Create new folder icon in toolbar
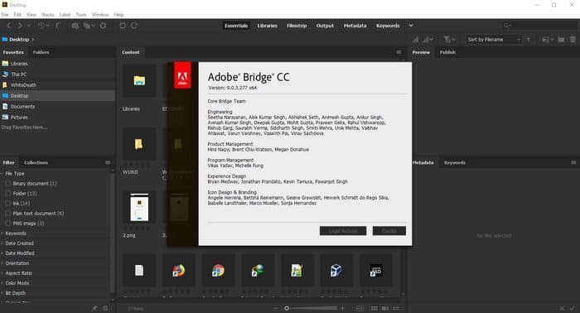580x313 pixels. (x=561, y=40)
